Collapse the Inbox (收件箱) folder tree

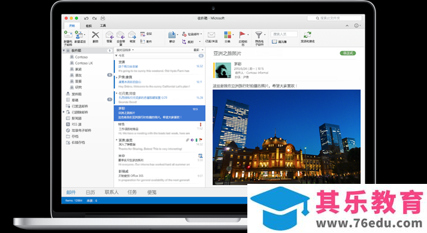[x=63, y=50]
